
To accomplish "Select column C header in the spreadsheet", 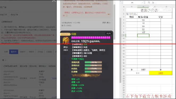I will tap(155, 7).
